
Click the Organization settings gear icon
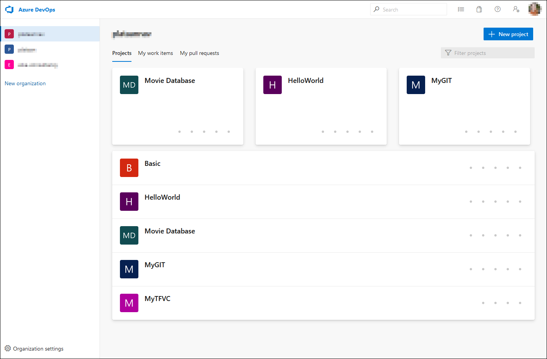[8, 349]
